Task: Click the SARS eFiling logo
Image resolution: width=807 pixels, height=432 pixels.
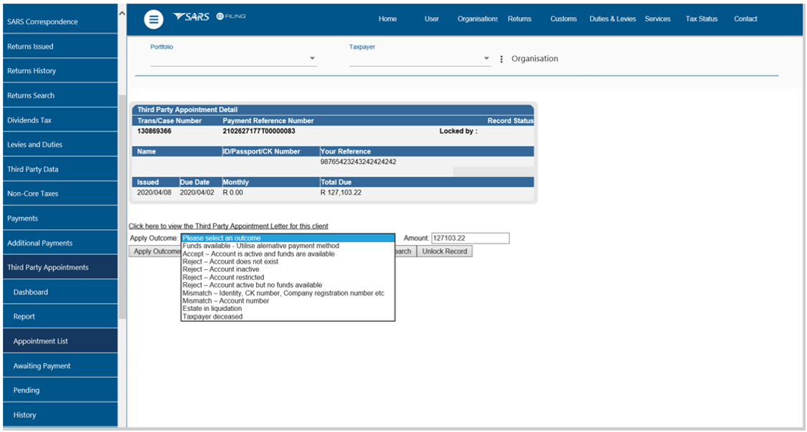Action: coord(209,16)
